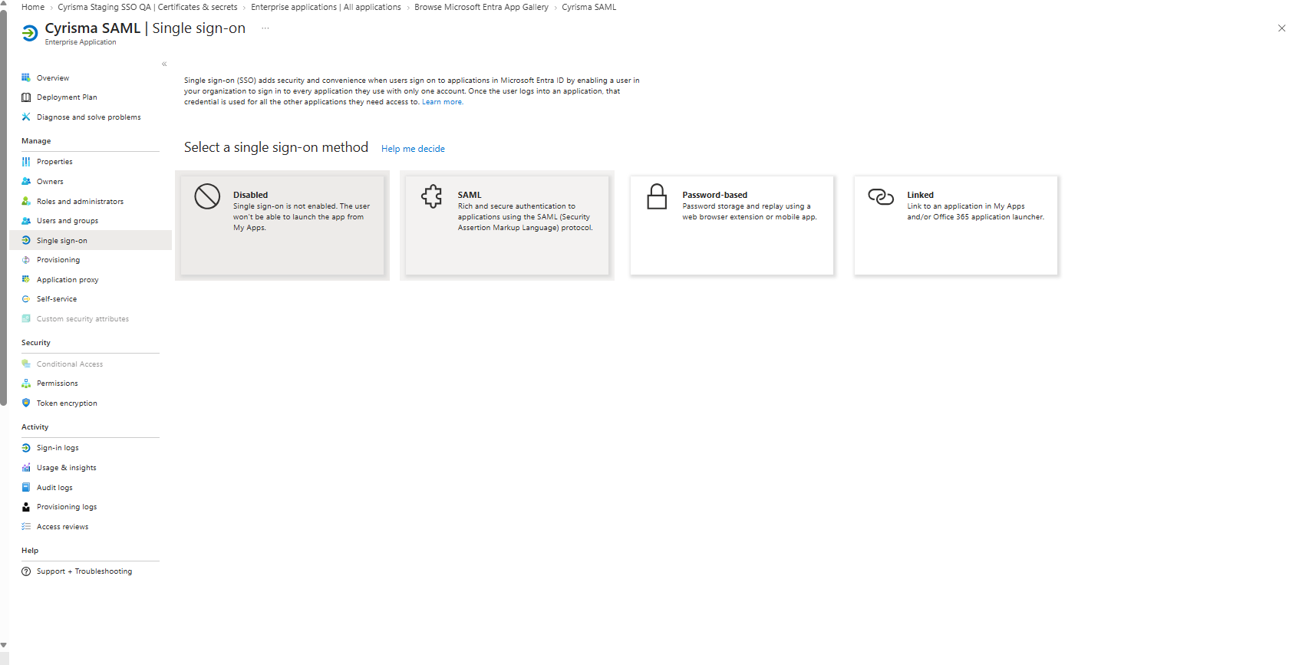Viewport: 1289px width, 665px height.
Task: Click the Provisioning sync icon
Action: [x=26, y=260]
